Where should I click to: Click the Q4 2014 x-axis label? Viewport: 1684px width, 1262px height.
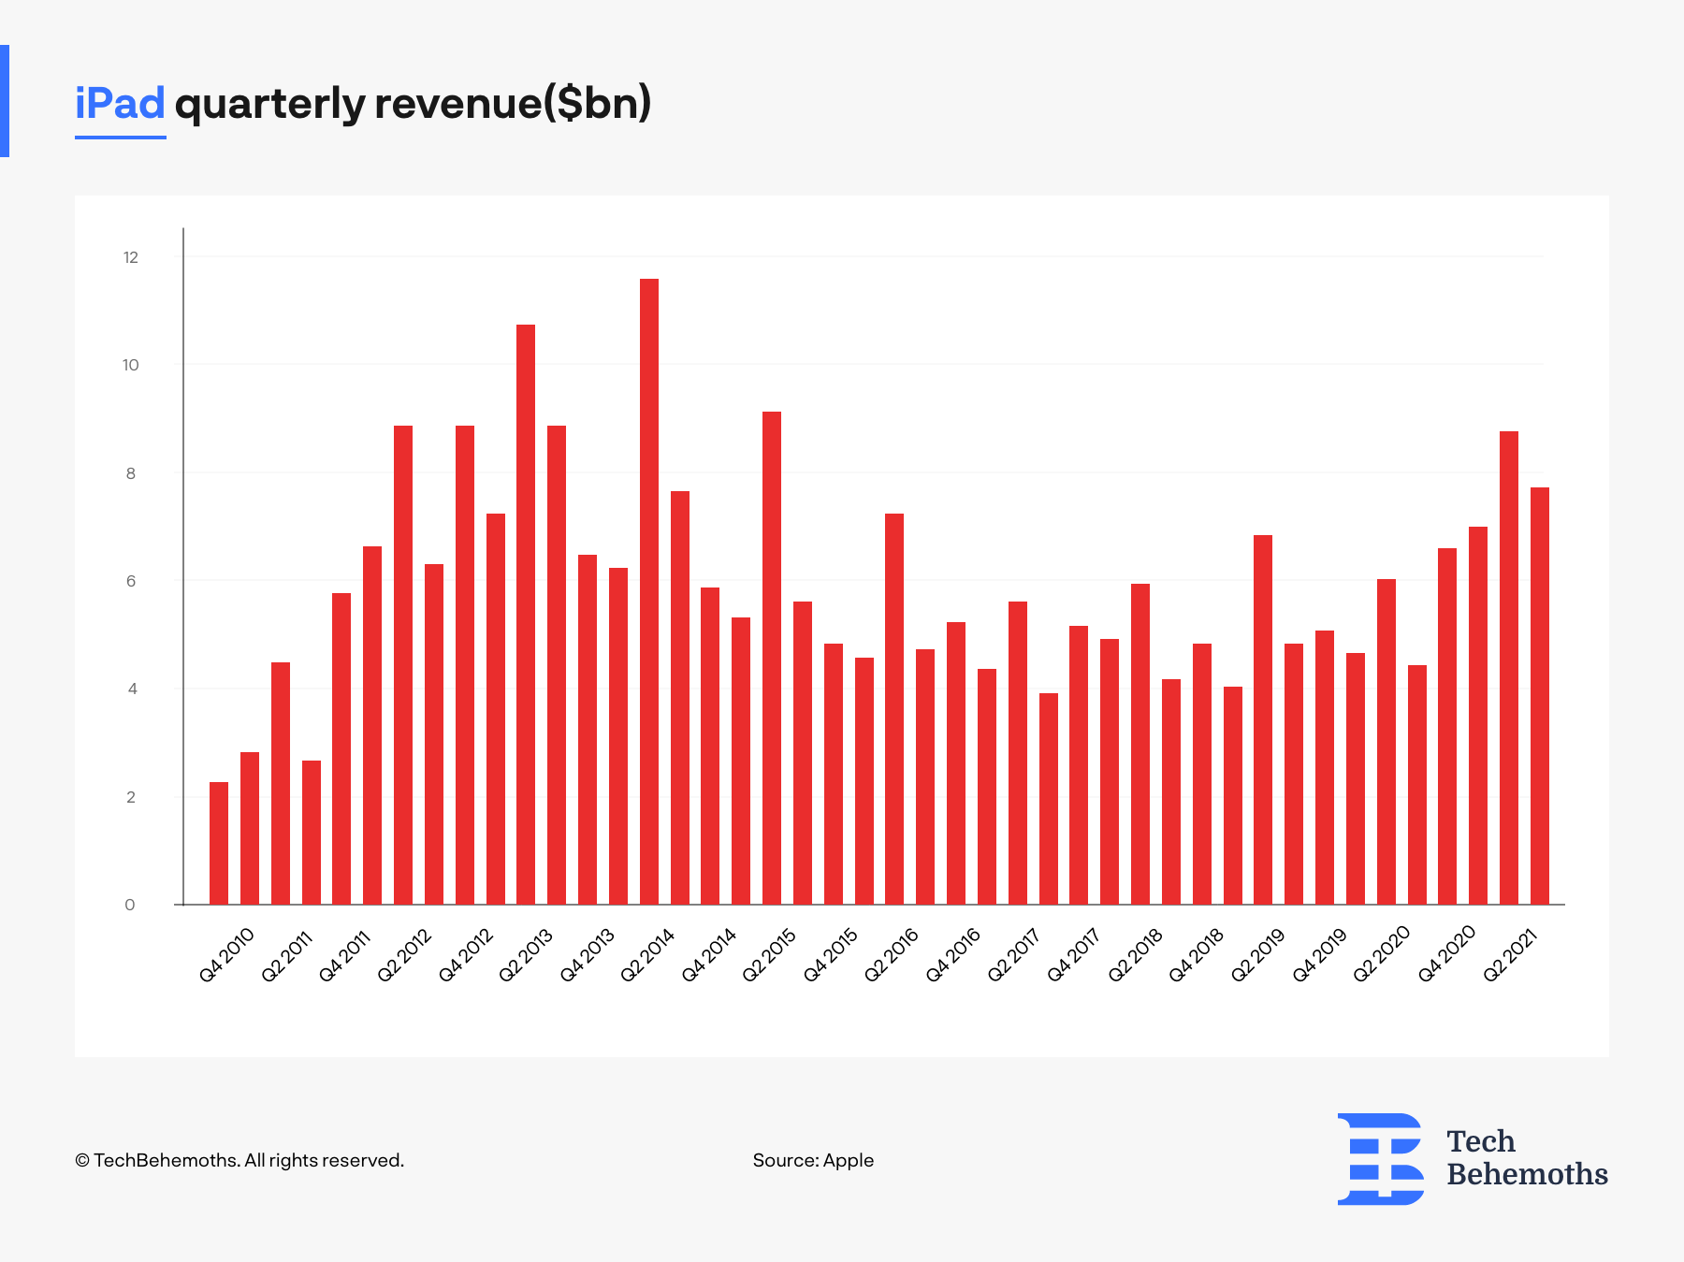point(709,955)
